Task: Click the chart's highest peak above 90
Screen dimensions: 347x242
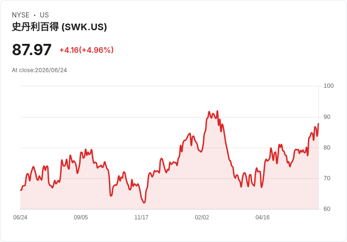Action: [217, 111]
